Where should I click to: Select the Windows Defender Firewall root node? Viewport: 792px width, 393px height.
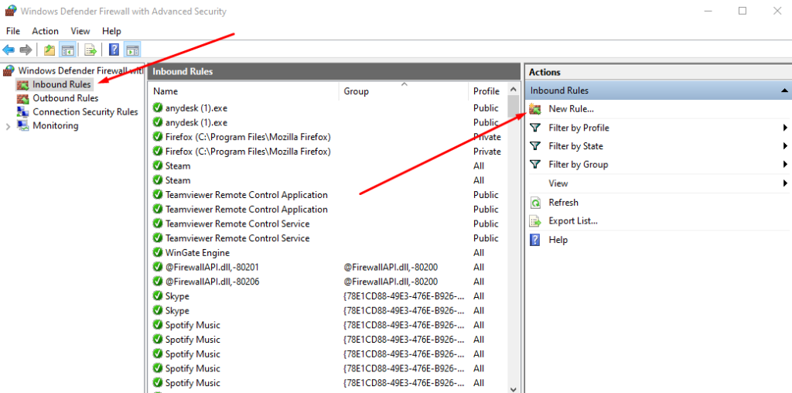tap(80, 70)
